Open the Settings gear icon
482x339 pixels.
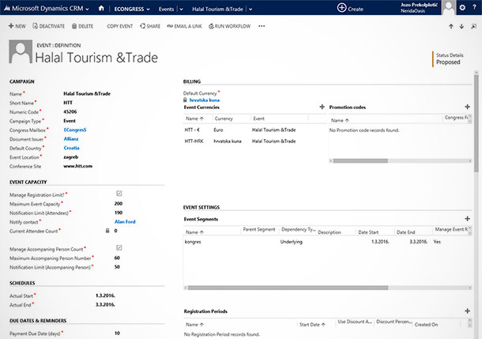point(462,7)
